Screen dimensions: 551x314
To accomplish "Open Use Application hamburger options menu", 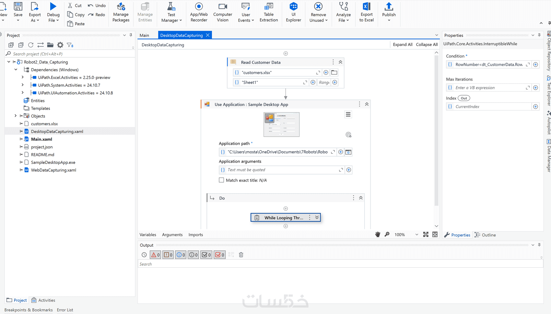I will (x=348, y=114).
